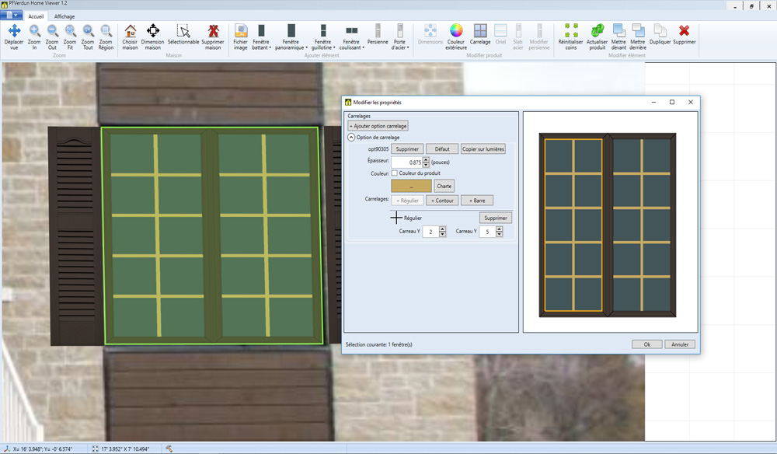Select the Zoom Région tool
This screenshot has width=777, height=454.
tap(106, 36)
